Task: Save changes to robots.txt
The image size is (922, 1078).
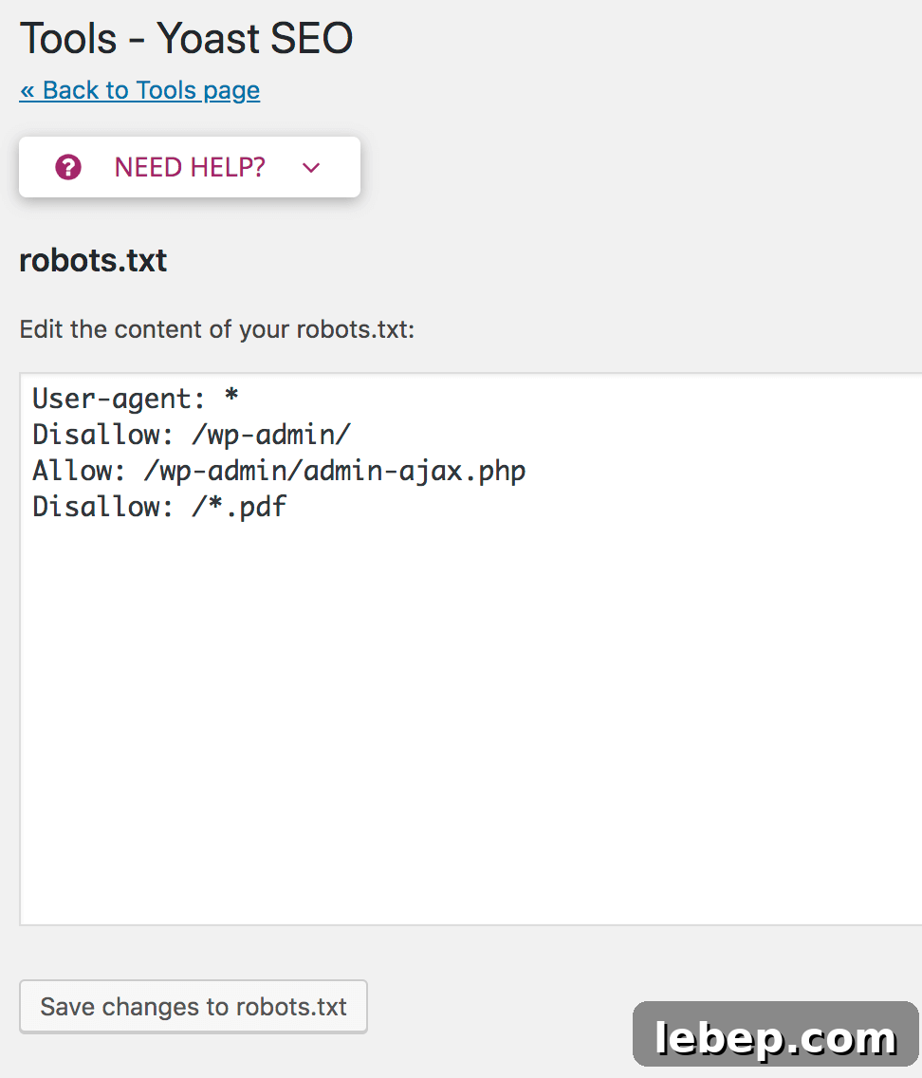Action: 194,1007
